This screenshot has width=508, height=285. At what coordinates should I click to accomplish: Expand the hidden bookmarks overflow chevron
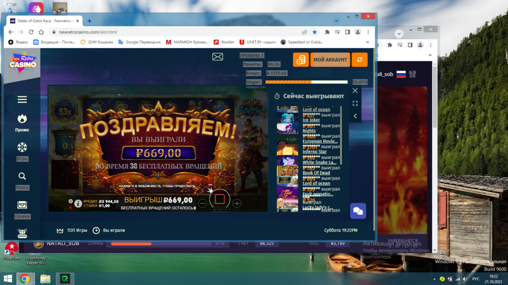click(367, 42)
